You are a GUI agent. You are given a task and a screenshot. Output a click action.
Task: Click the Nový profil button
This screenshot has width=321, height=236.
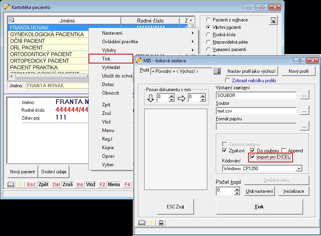(298, 71)
